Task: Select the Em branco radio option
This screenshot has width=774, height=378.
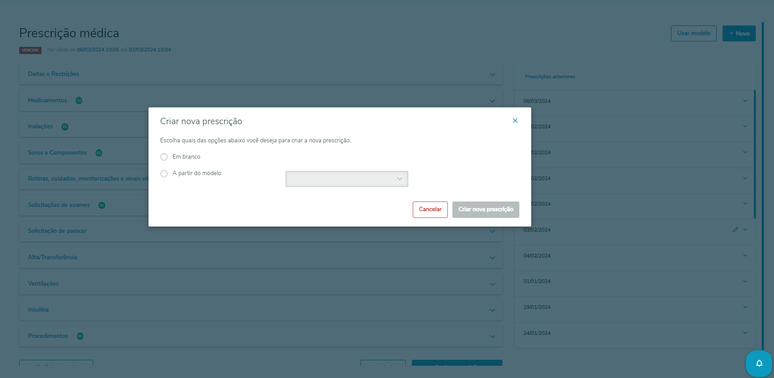Action: pos(164,157)
